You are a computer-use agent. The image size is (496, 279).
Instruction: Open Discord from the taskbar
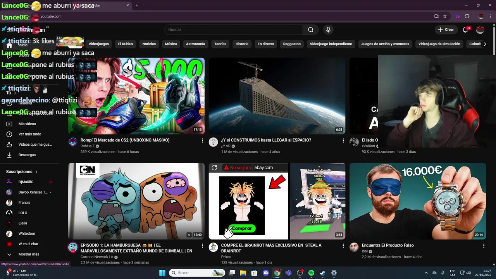[x=266, y=273]
